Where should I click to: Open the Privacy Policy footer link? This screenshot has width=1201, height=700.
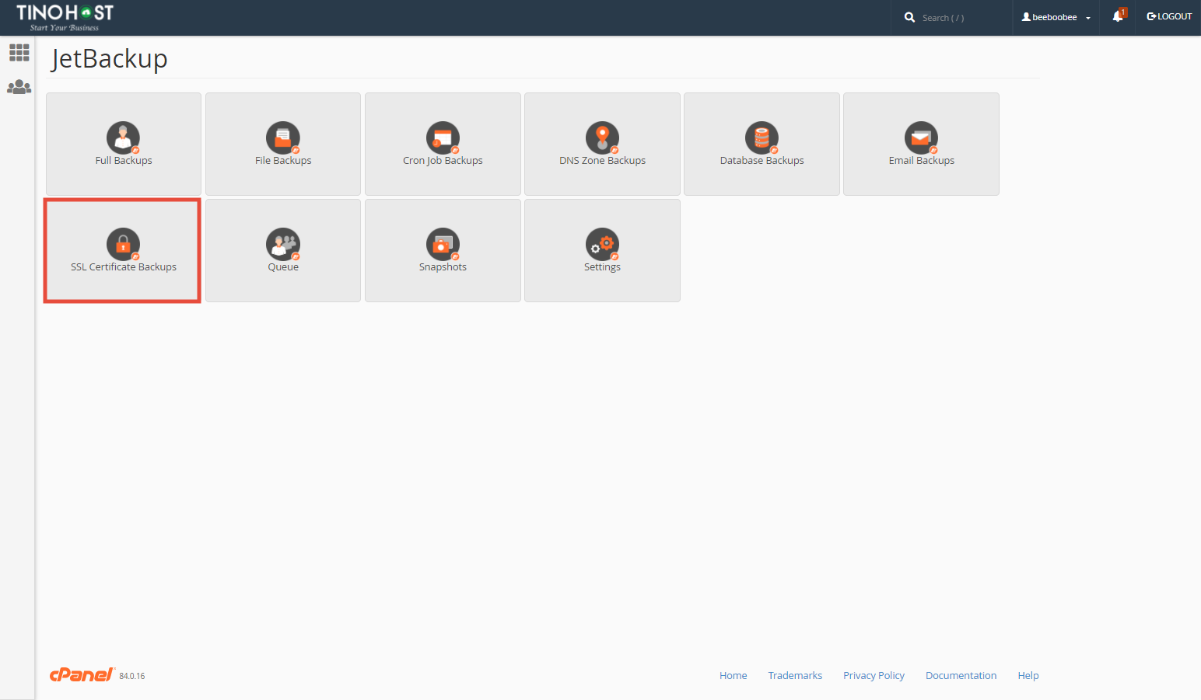874,675
